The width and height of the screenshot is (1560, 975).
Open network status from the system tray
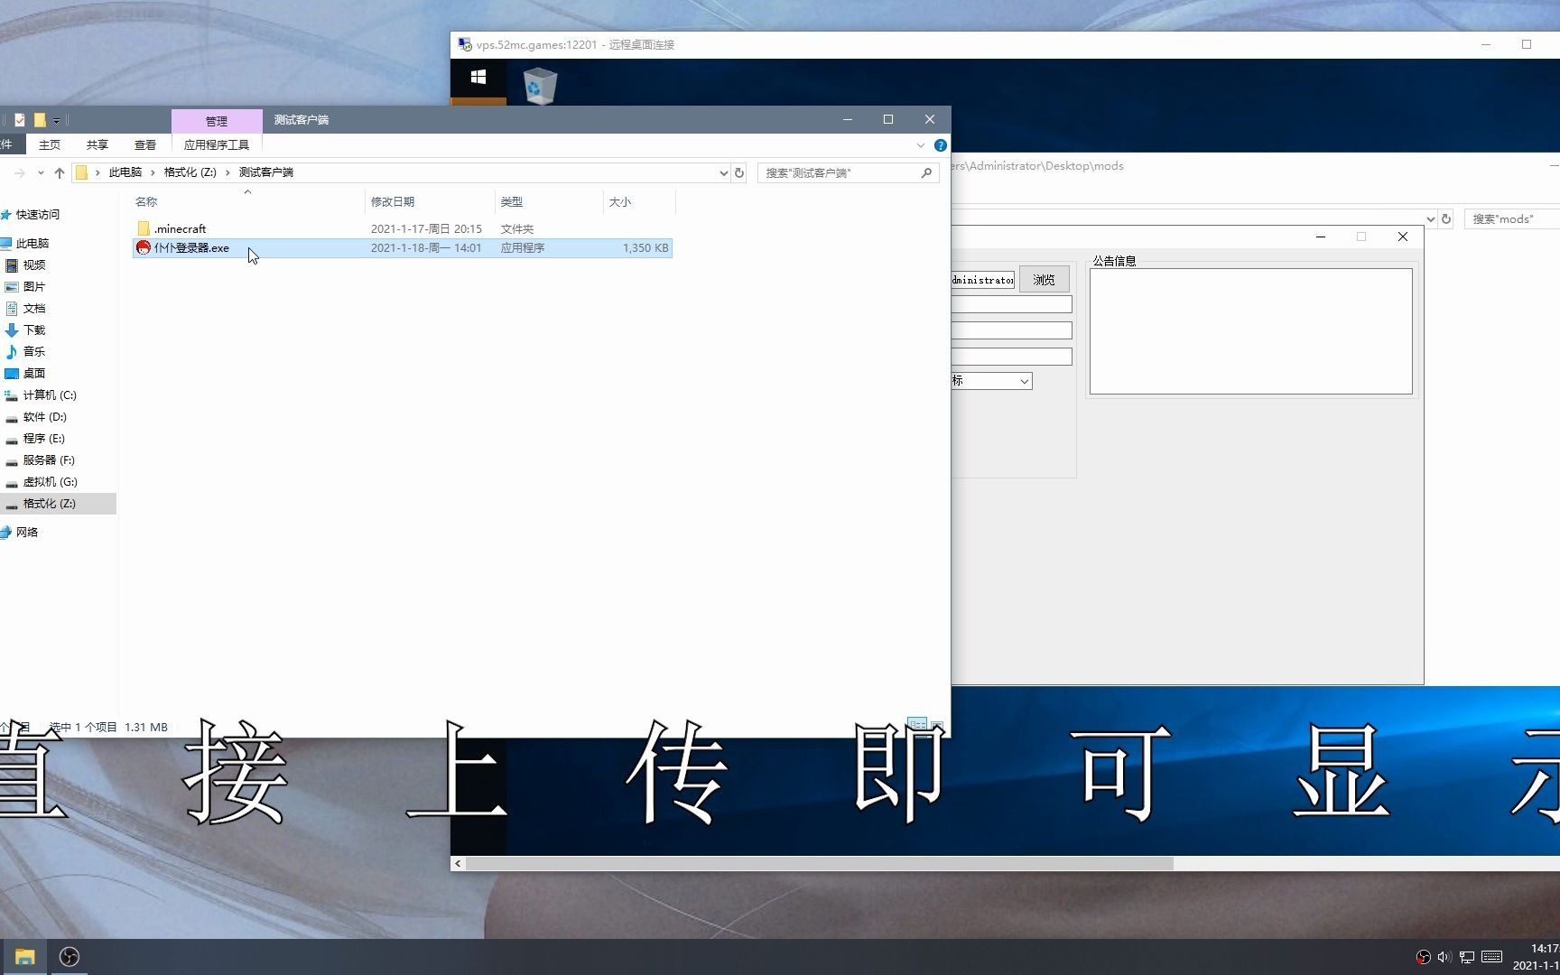(1467, 957)
